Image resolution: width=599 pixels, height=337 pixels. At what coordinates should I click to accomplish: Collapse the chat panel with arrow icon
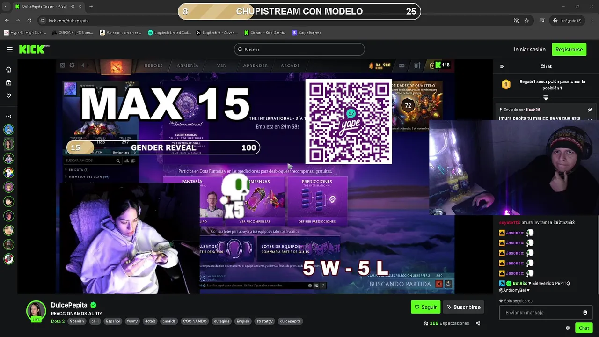[502, 66]
